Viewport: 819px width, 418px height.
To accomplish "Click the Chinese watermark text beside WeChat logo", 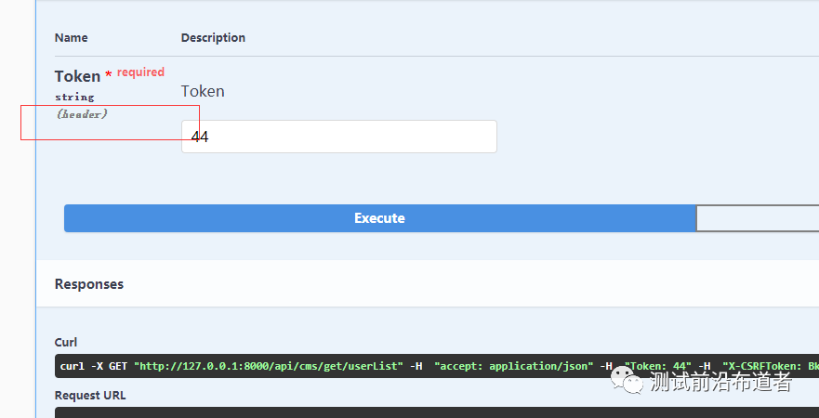I will (x=721, y=381).
